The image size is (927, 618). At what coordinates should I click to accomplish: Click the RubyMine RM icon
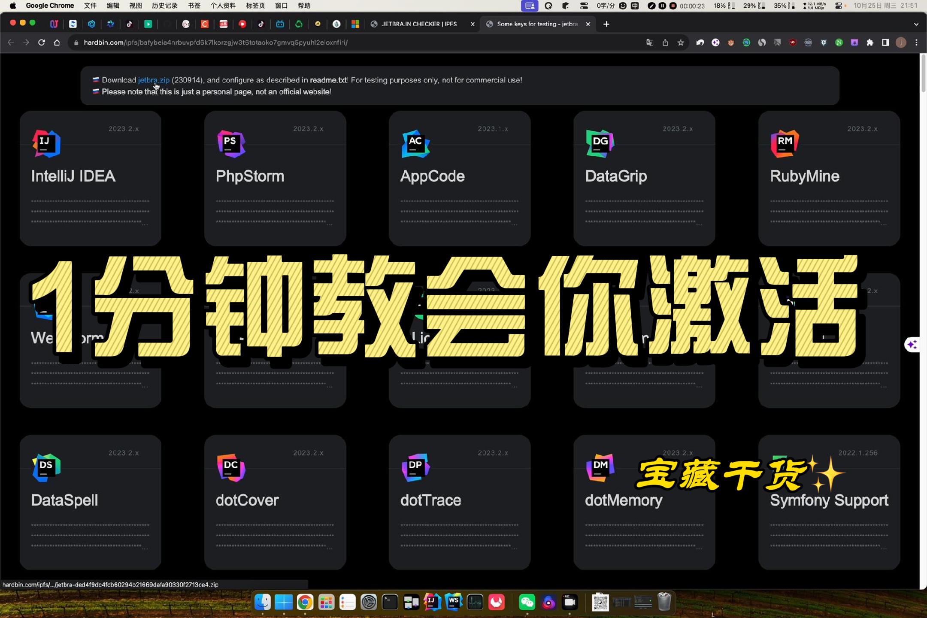(785, 144)
